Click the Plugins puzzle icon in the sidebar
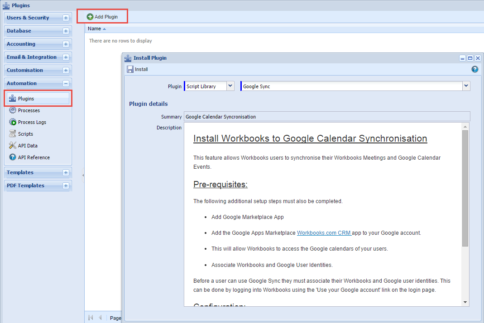This screenshot has width=484, height=323. 12,99
